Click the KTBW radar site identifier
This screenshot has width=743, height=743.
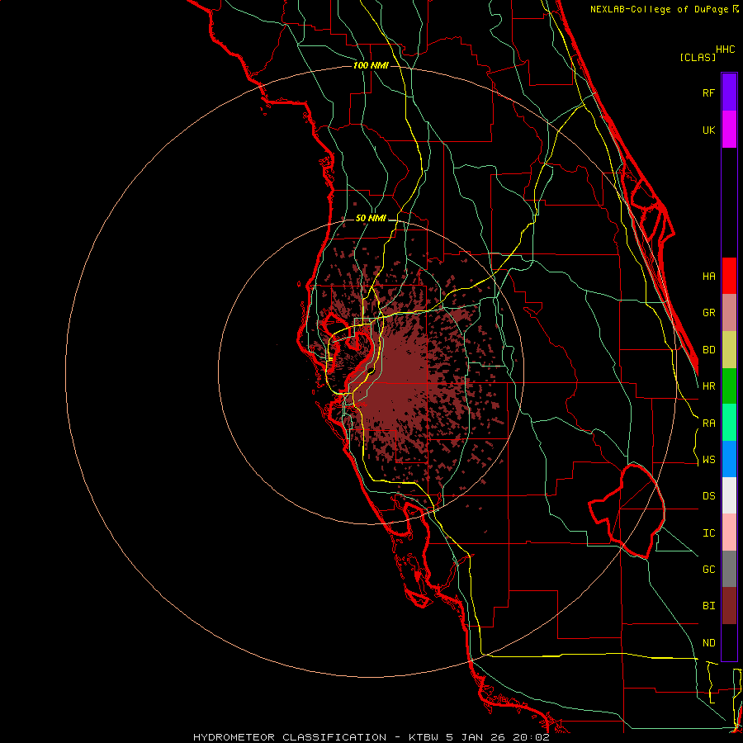click(424, 737)
